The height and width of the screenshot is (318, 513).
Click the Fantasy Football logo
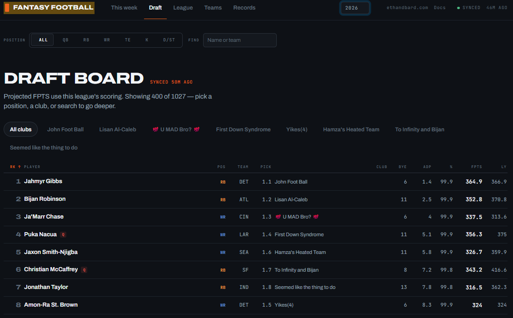49,8
